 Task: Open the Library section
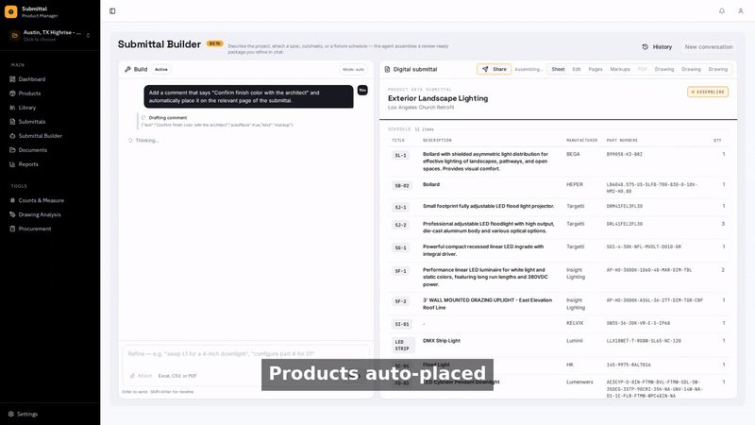pos(27,108)
